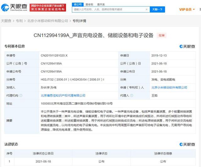Click 天眼查 watermark in 法律状态 section
The height and width of the screenshot is (167, 201).
[187, 144]
